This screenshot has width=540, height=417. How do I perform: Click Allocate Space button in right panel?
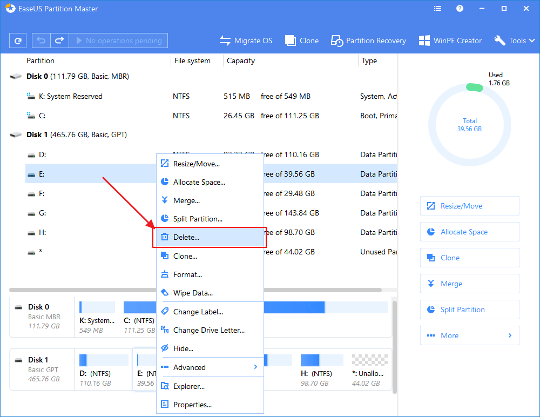tap(470, 232)
